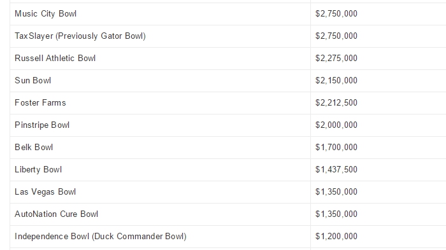Click the $2,275,000 Russell Athletic payout
The image size is (446, 250).
(336, 59)
